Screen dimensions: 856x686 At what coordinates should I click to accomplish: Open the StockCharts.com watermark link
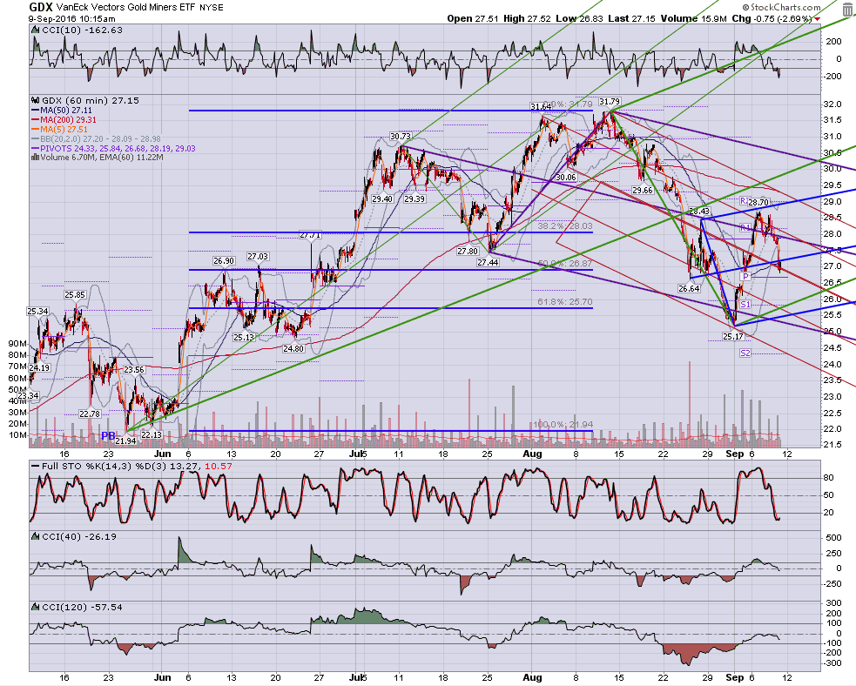[781, 8]
